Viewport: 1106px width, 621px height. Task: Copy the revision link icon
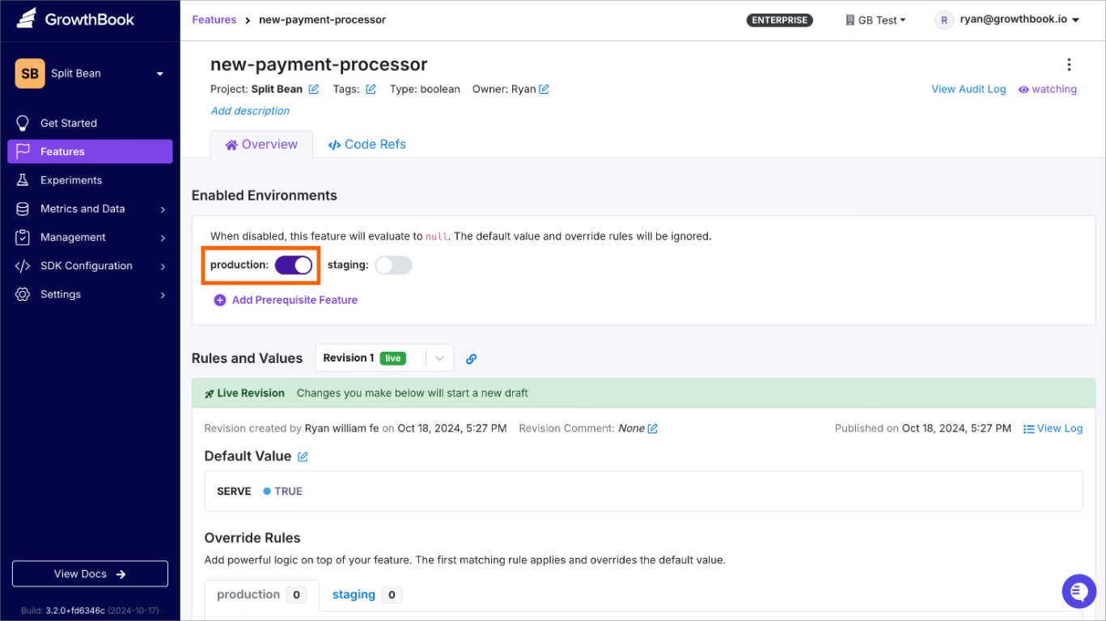click(472, 359)
